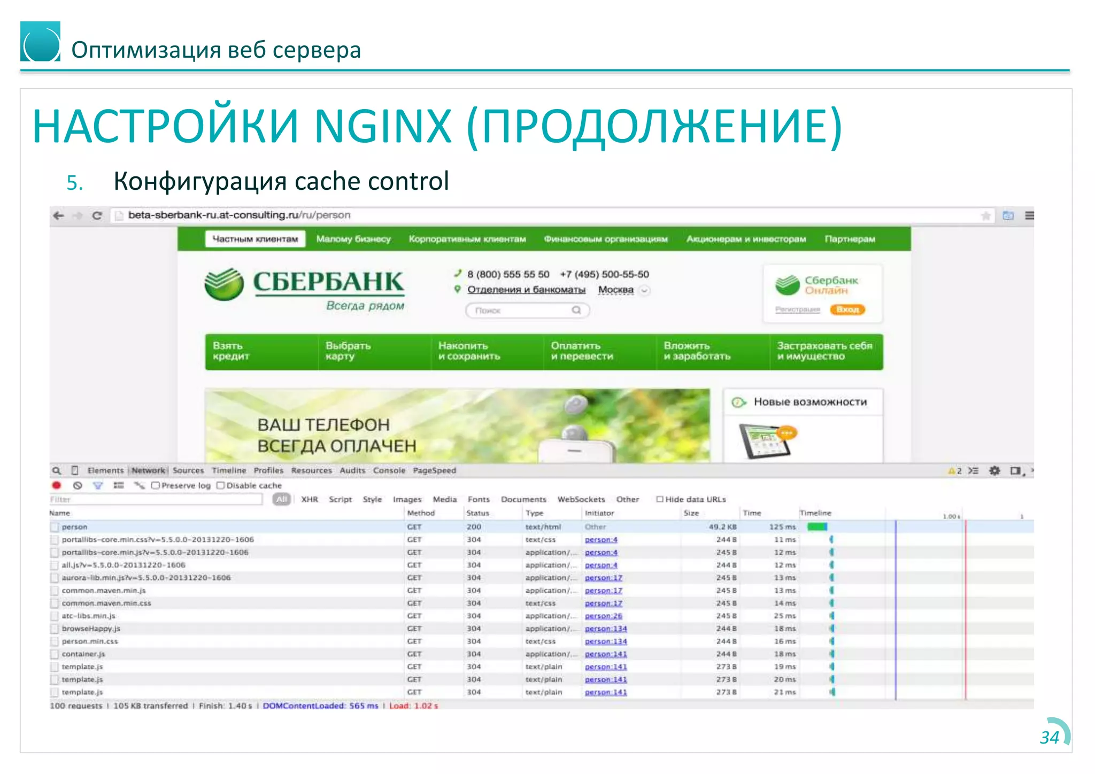
Task: Open DevTools Elements tab
Action: click(105, 470)
